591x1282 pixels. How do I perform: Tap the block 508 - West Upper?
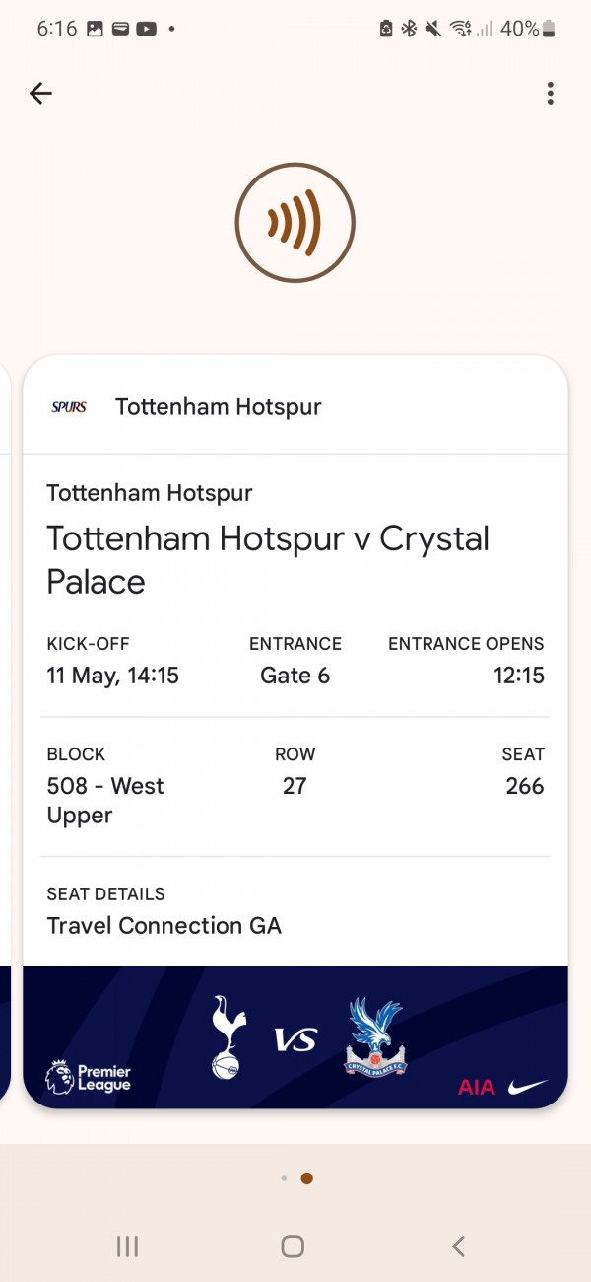pos(105,800)
